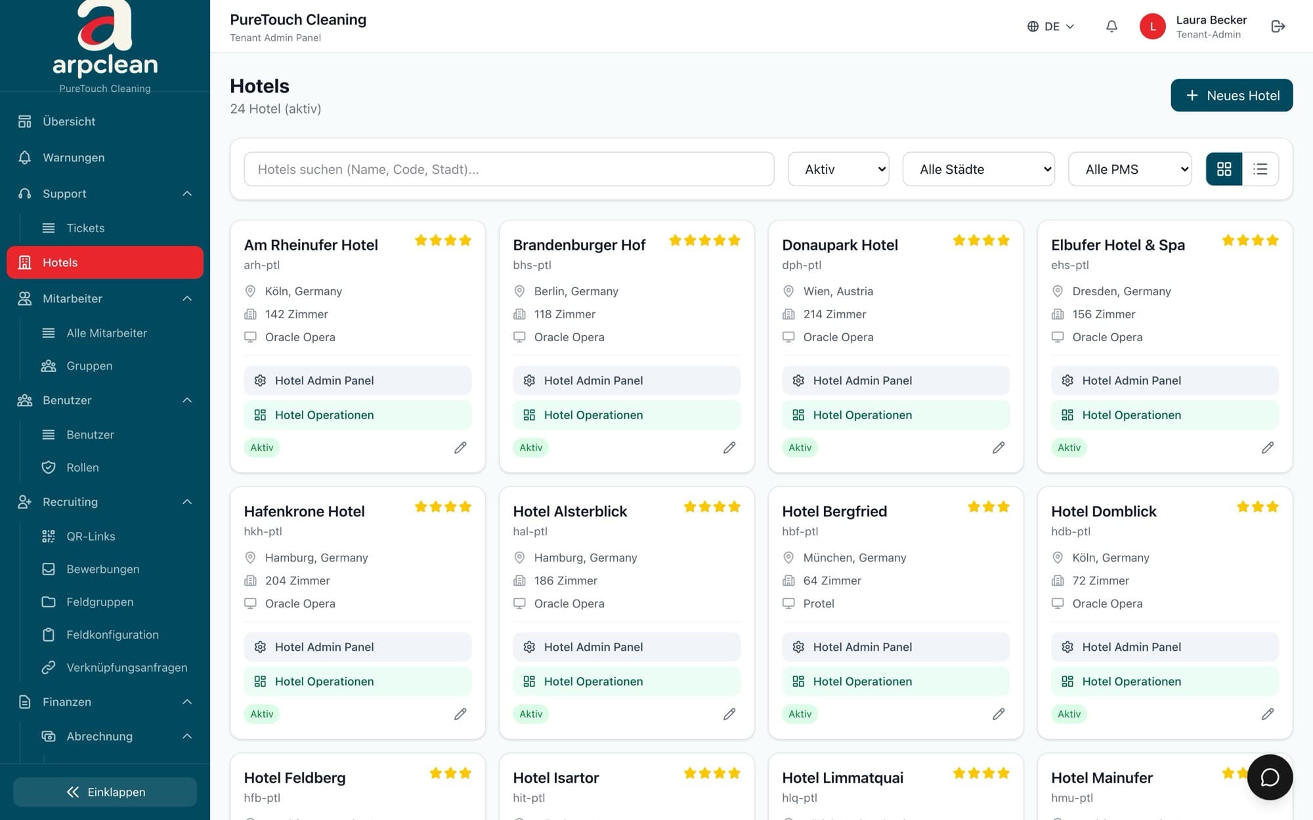This screenshot has height=820, width=1313.
Task: Collapse the Finanzen sidebar section
Action: [x=187, y=702]
